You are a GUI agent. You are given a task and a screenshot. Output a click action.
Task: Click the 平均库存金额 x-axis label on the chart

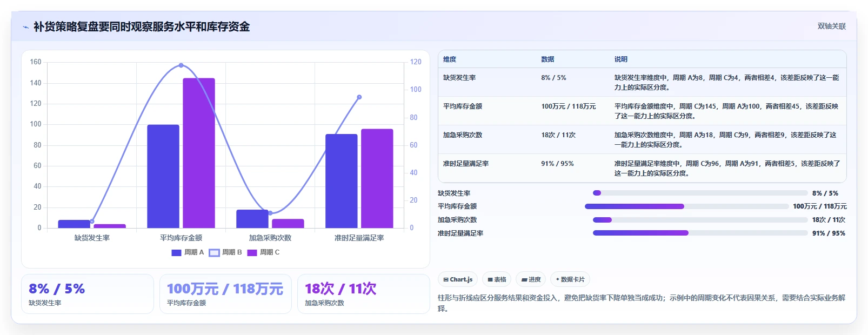(181, 238)
